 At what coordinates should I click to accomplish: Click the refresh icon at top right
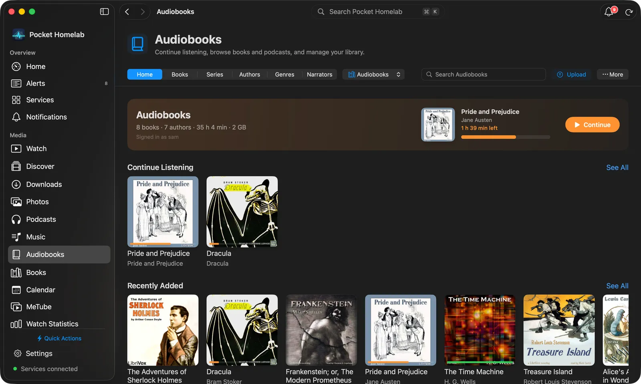[x=629, y=12]
